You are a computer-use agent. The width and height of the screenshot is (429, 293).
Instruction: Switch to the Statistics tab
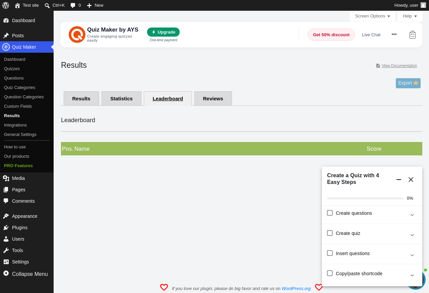[121, 98]
